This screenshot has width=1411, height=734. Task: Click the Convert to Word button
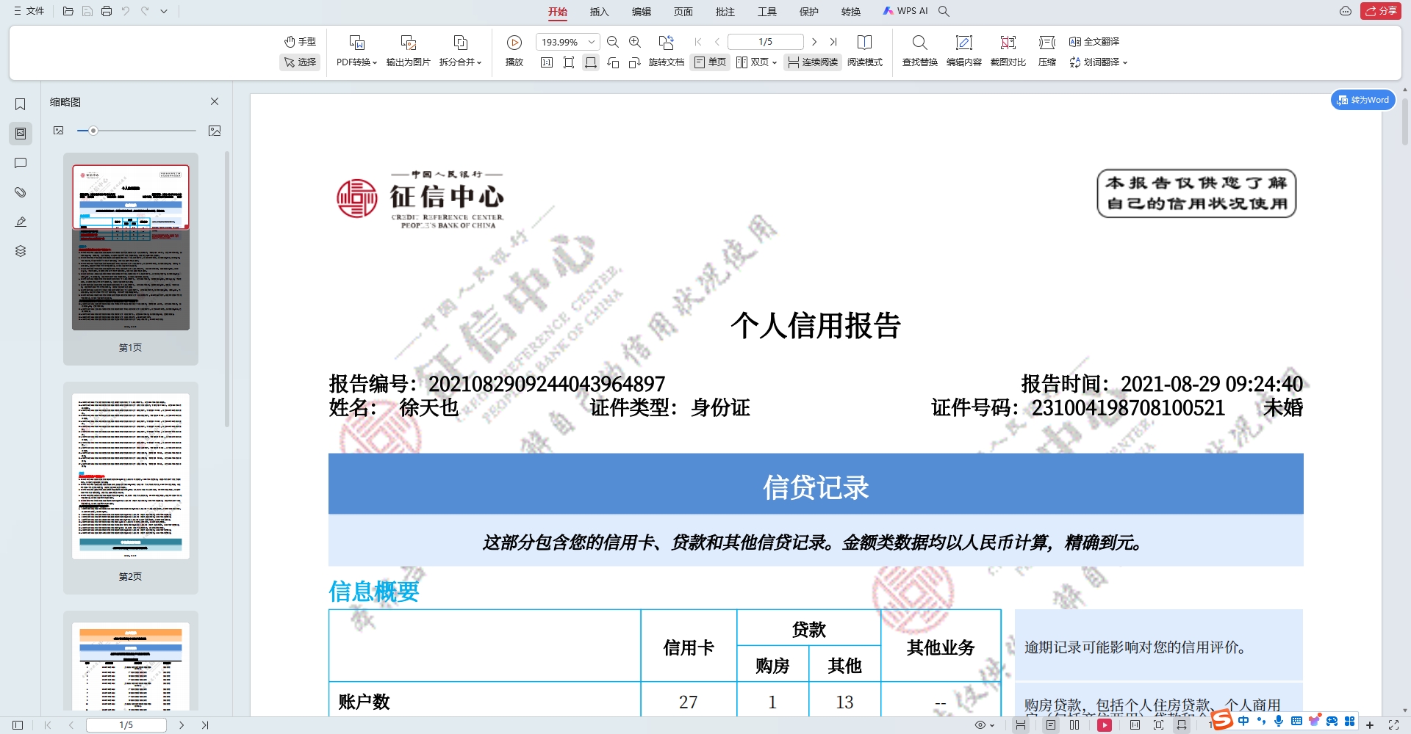1363,100
